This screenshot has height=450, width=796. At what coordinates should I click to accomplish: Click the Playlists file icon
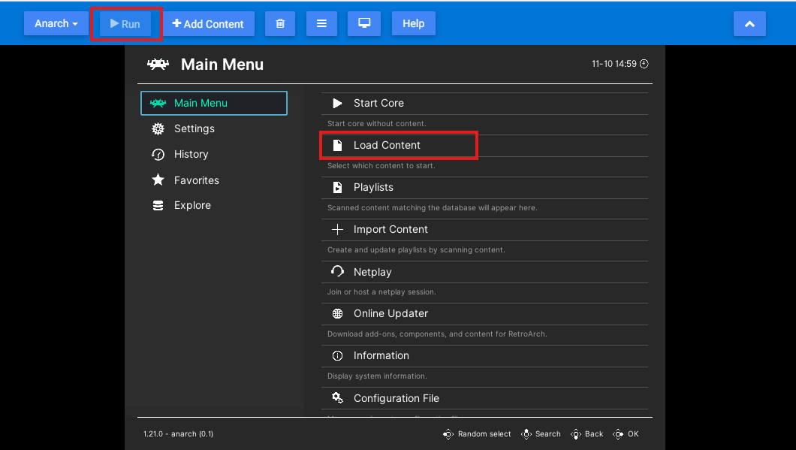(337, 187)
